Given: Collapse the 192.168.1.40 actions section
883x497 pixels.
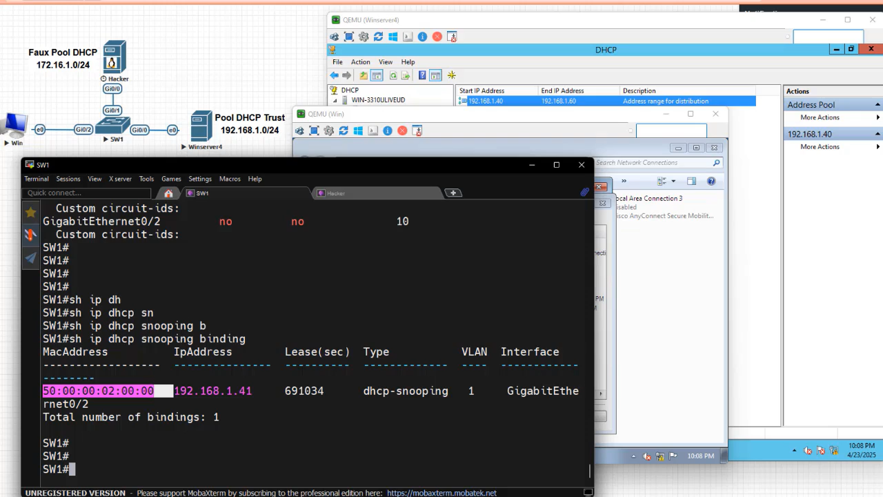Looking at the screenshot, I should point(877,134).
